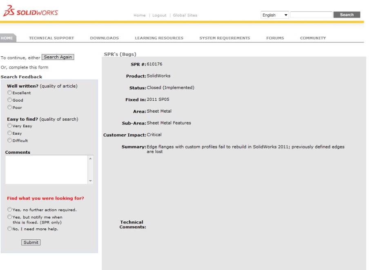Select Excellent article quality radio

point(9,93)
